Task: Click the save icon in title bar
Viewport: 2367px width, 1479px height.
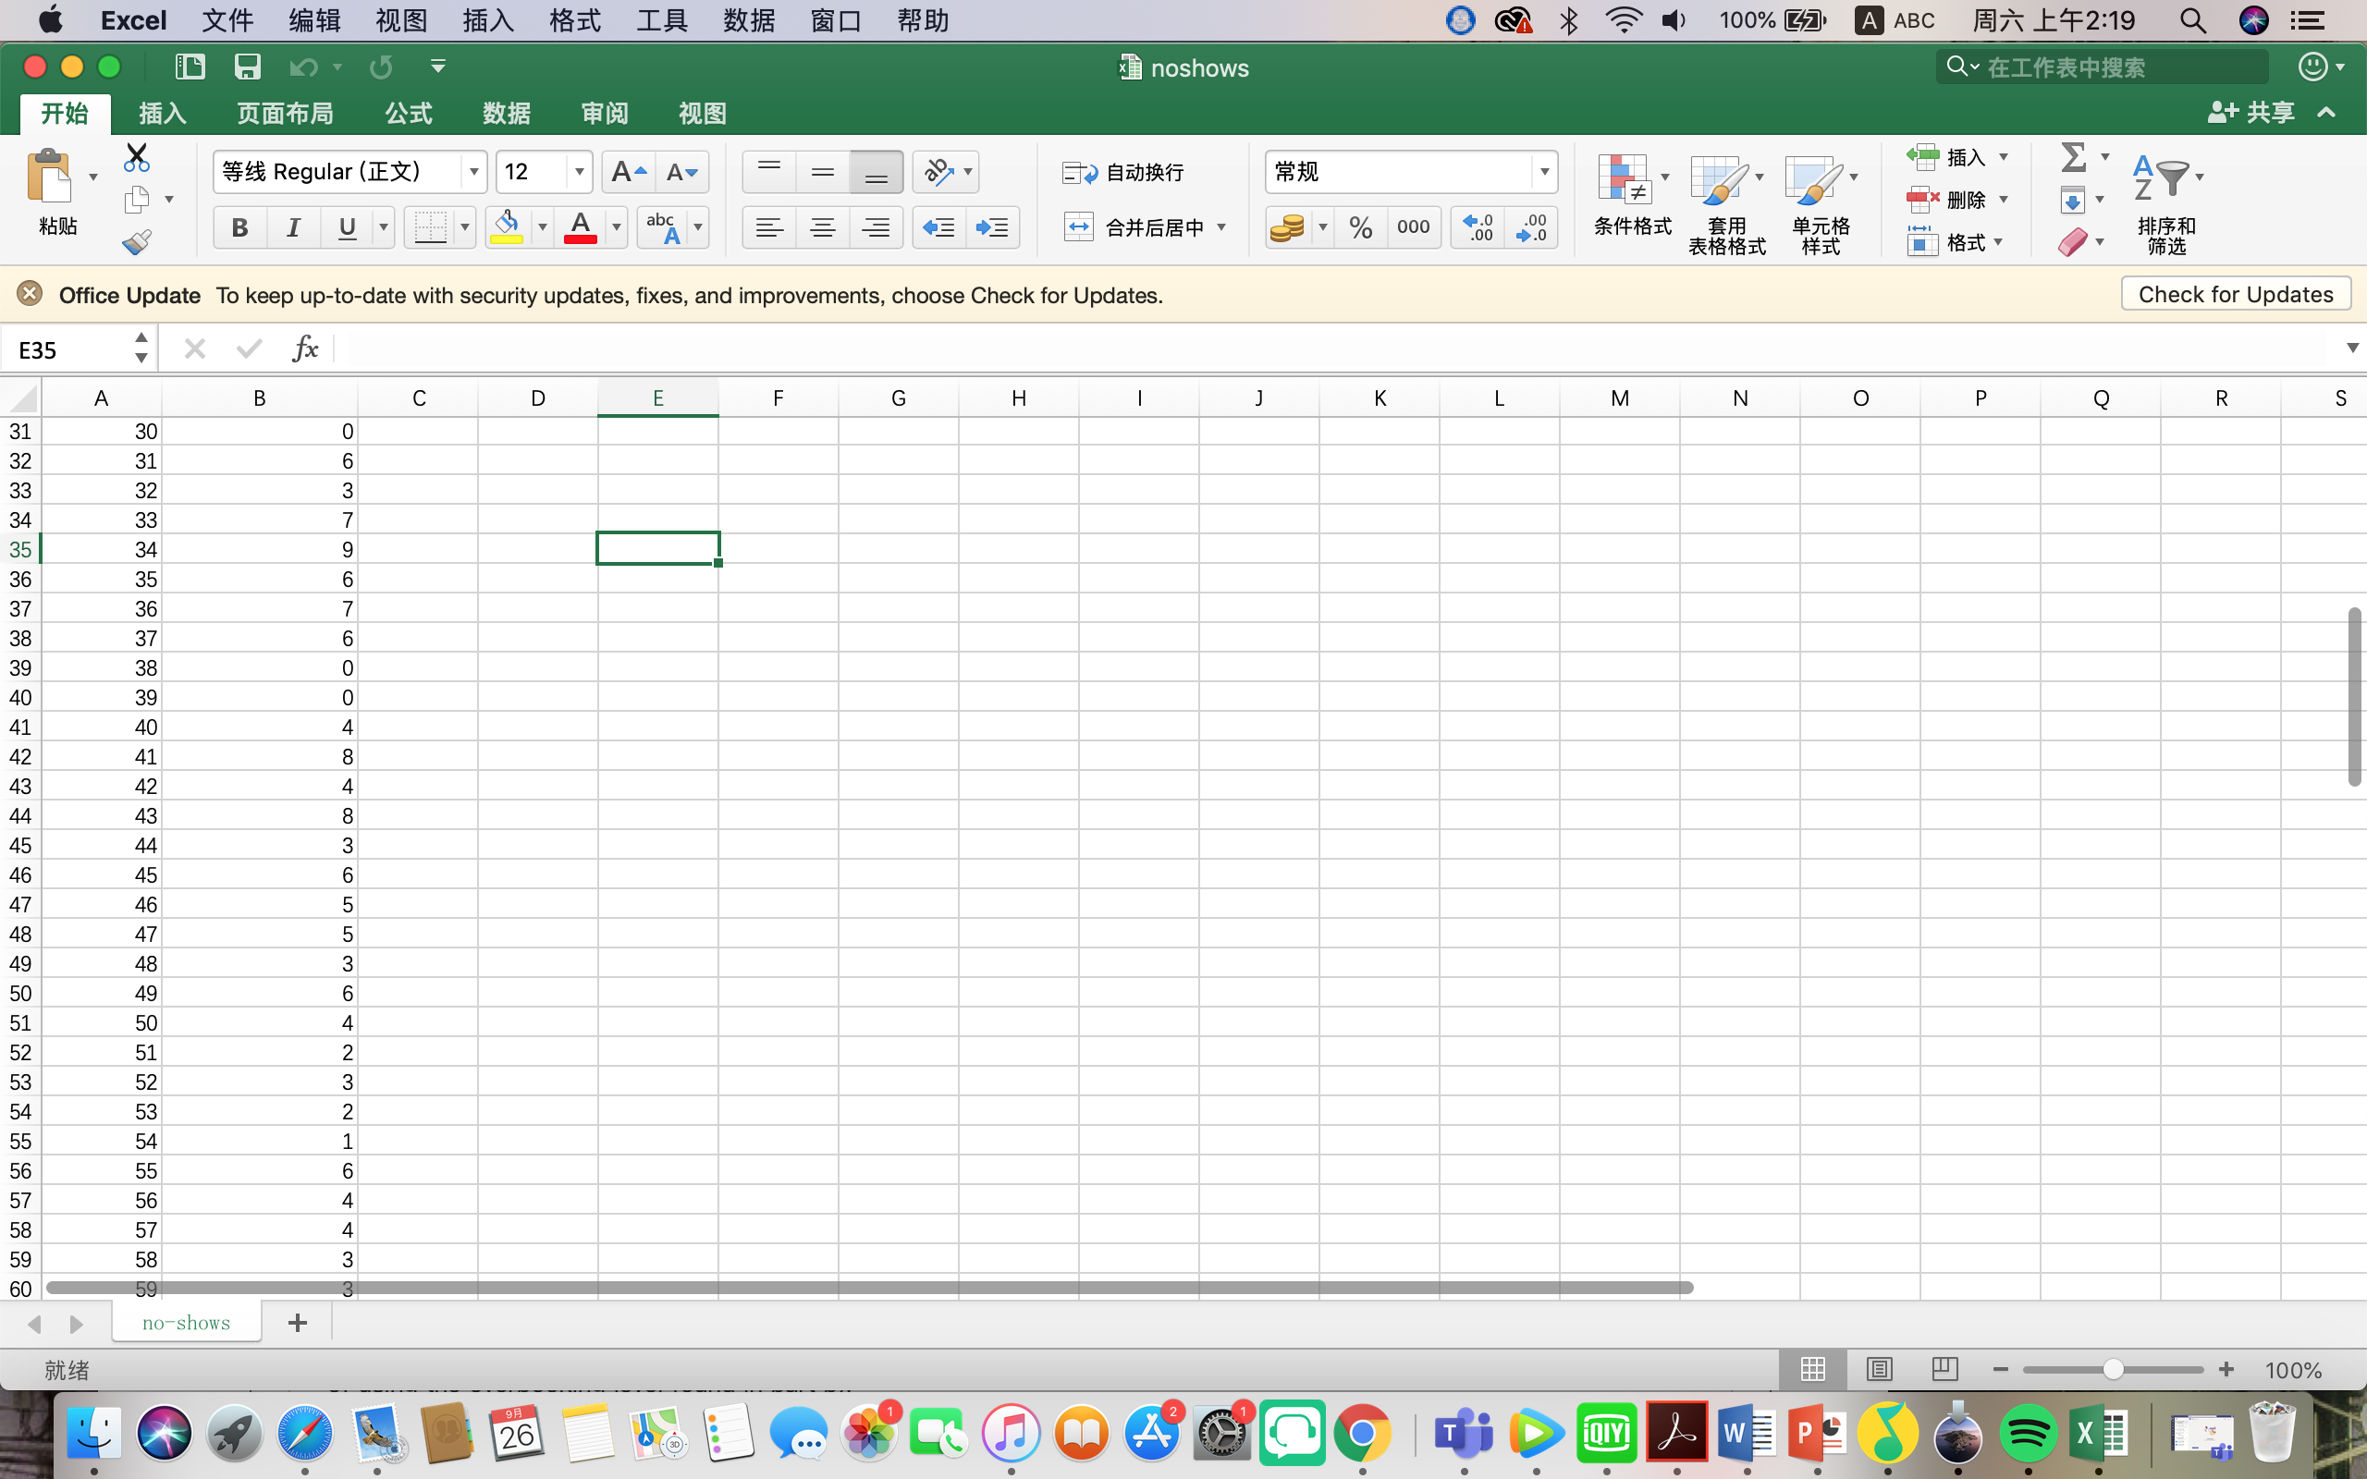Action: [248, 67]
